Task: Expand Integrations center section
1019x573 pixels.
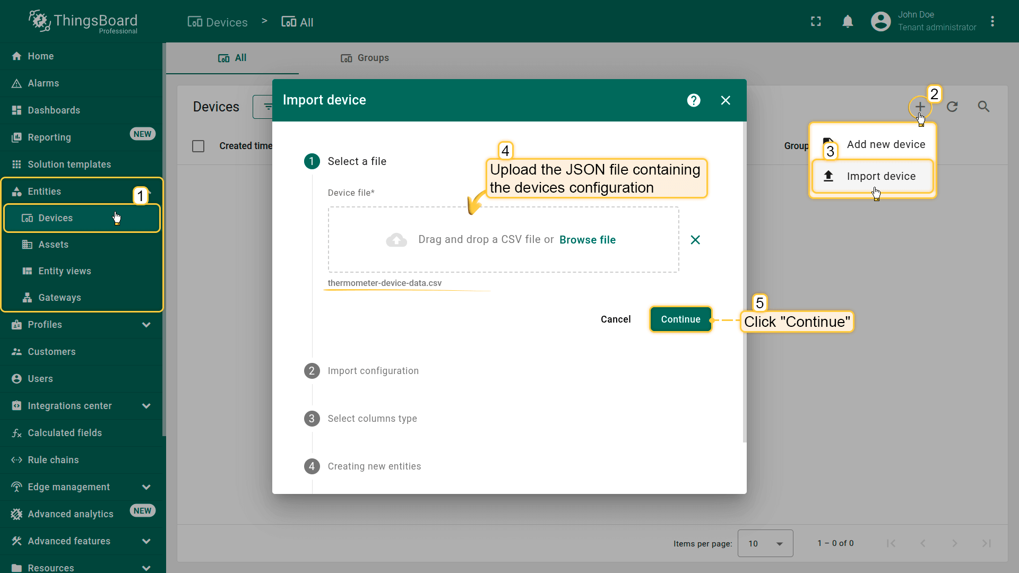Action: point(146,406)
